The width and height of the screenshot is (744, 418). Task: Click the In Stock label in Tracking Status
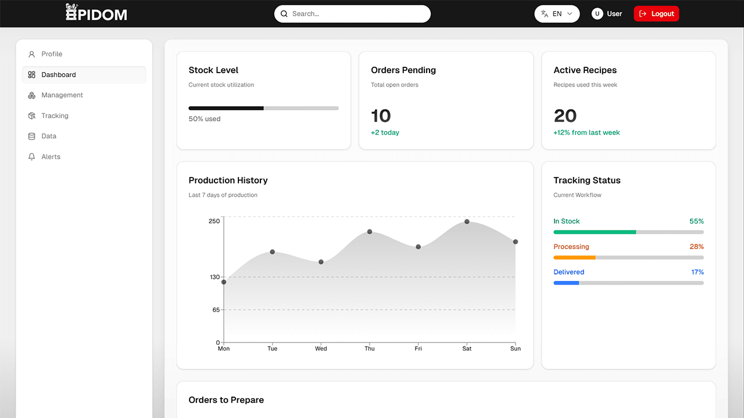(567, 221)
